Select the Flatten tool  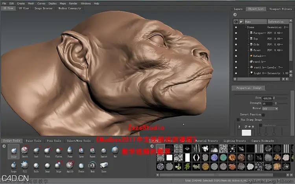(59, 151)
